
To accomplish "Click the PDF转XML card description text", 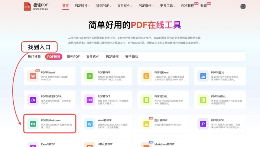I will tap(169, 102).
